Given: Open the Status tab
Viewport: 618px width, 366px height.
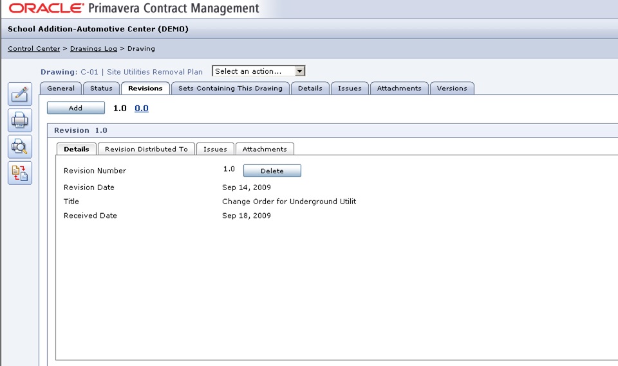Looking at the screenshot, I should pos(101,89).
